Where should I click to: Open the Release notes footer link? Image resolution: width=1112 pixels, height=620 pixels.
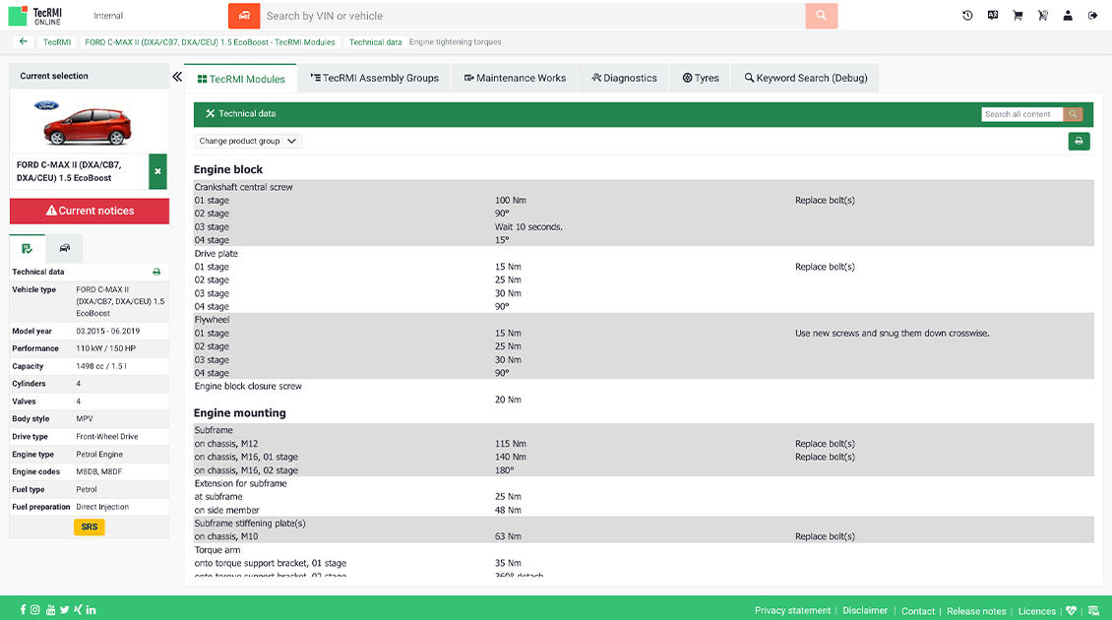coord(976,611)
